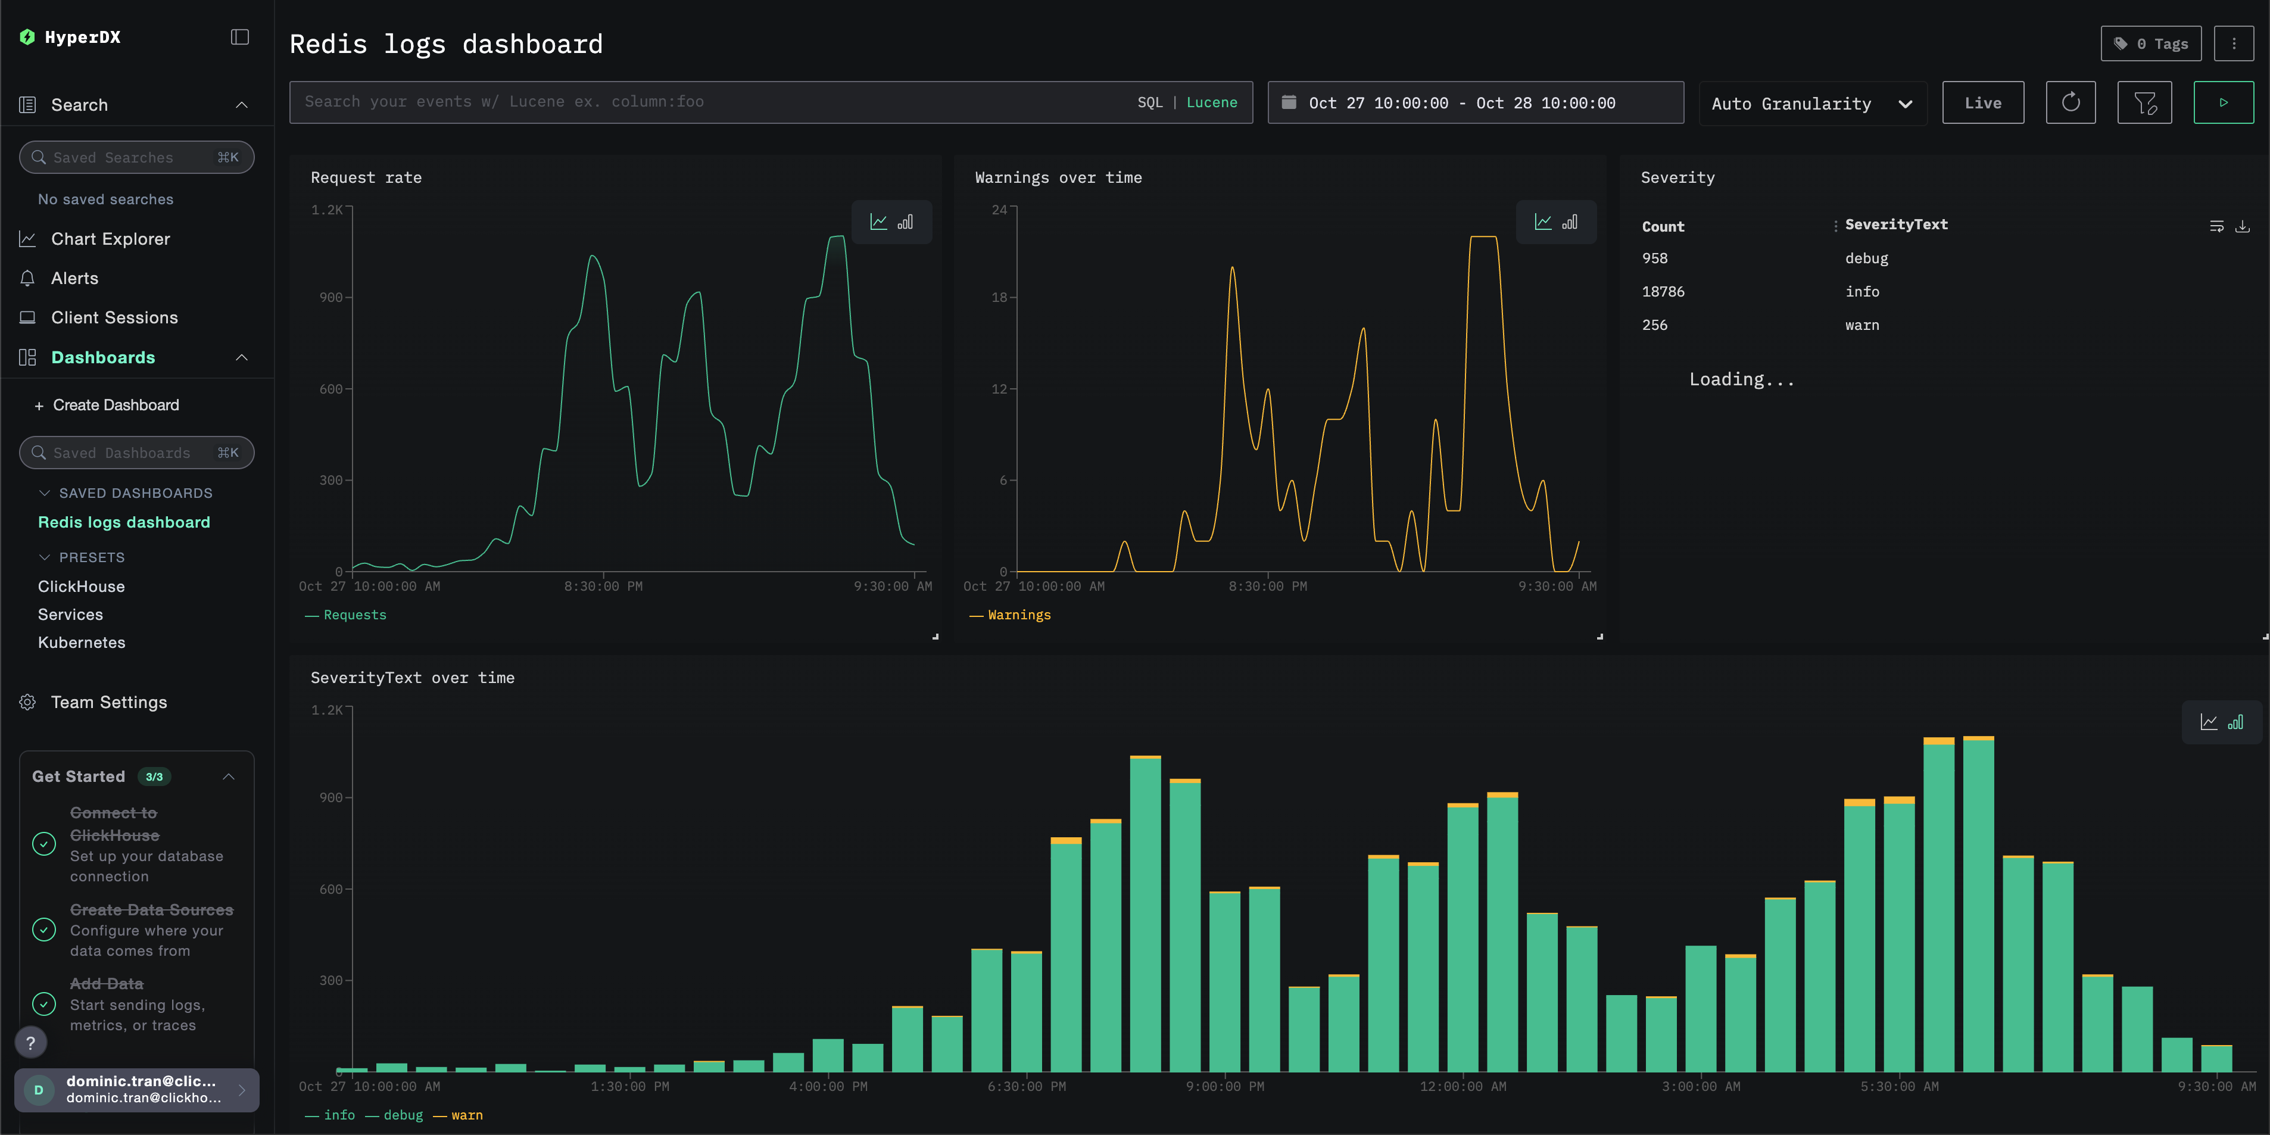Open the filter editing icon next to Live
2270x1135 pixels.
2145,102
